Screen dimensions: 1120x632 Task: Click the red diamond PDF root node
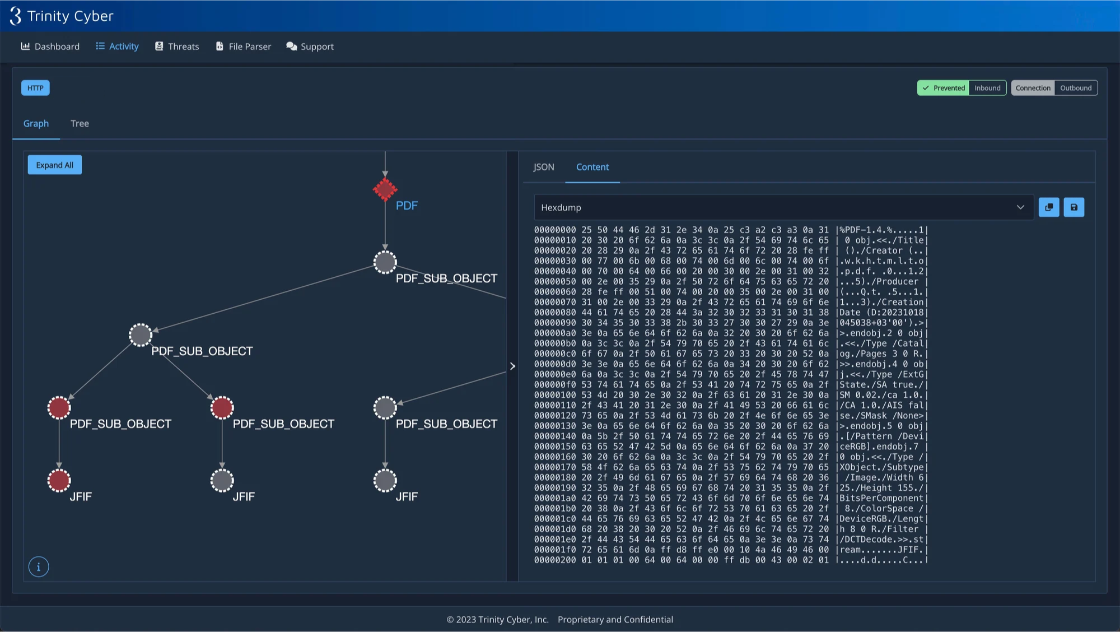coord(385,189)
